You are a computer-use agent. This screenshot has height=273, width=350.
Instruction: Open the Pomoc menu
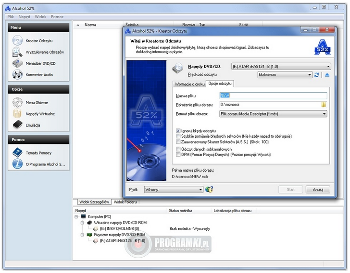(x=57, y=17)
